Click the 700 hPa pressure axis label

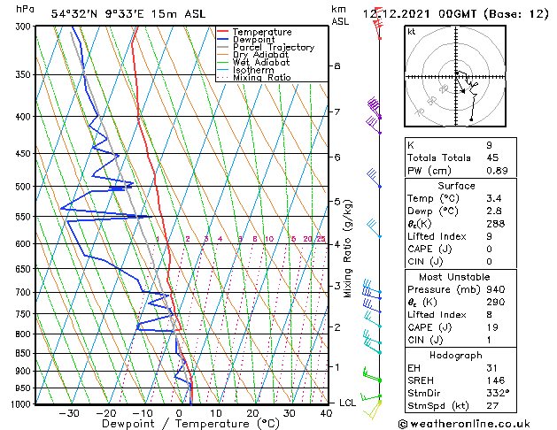pos(25,293)
